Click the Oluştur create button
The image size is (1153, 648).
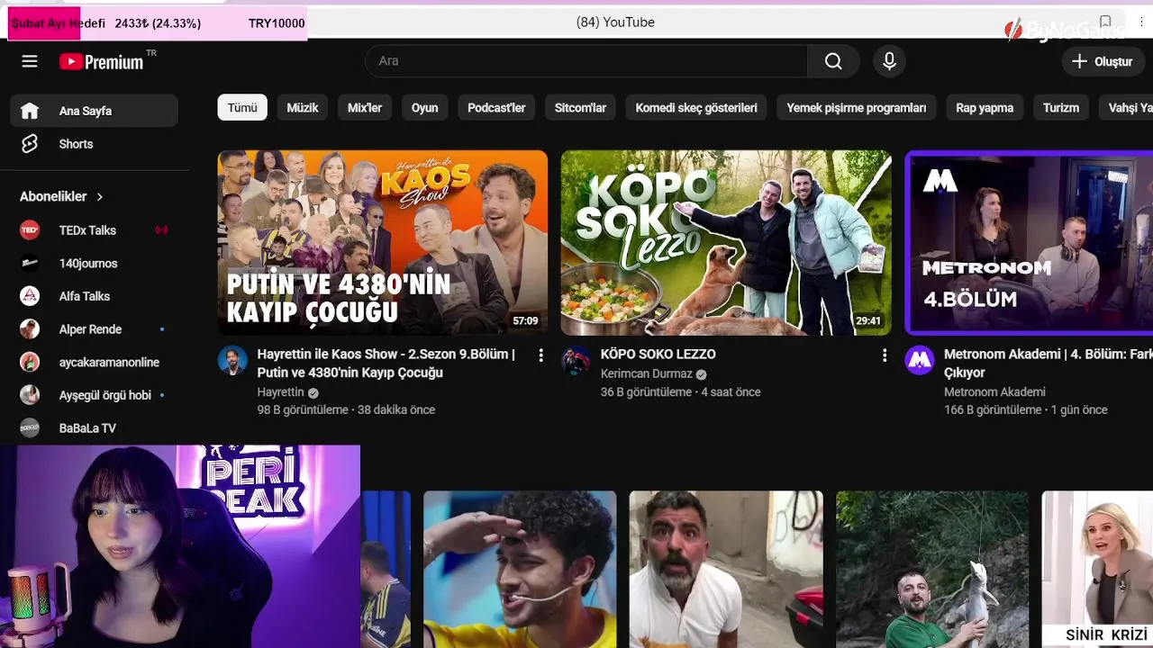(1102, 61)
